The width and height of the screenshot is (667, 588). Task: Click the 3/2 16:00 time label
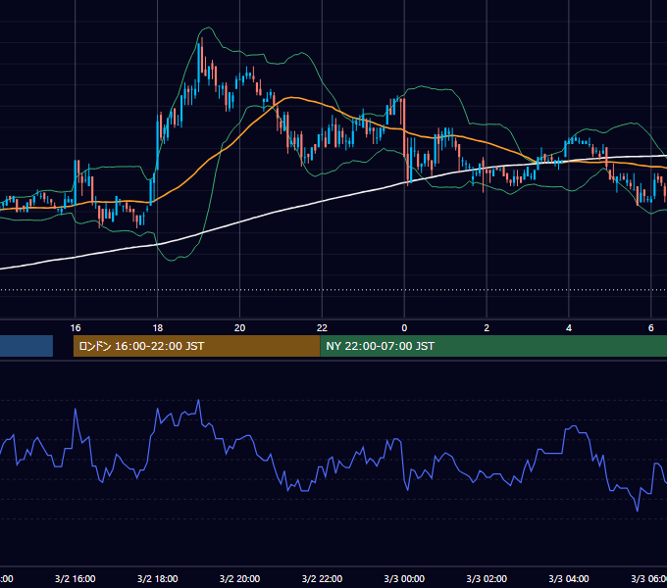(x=76, y=578)
